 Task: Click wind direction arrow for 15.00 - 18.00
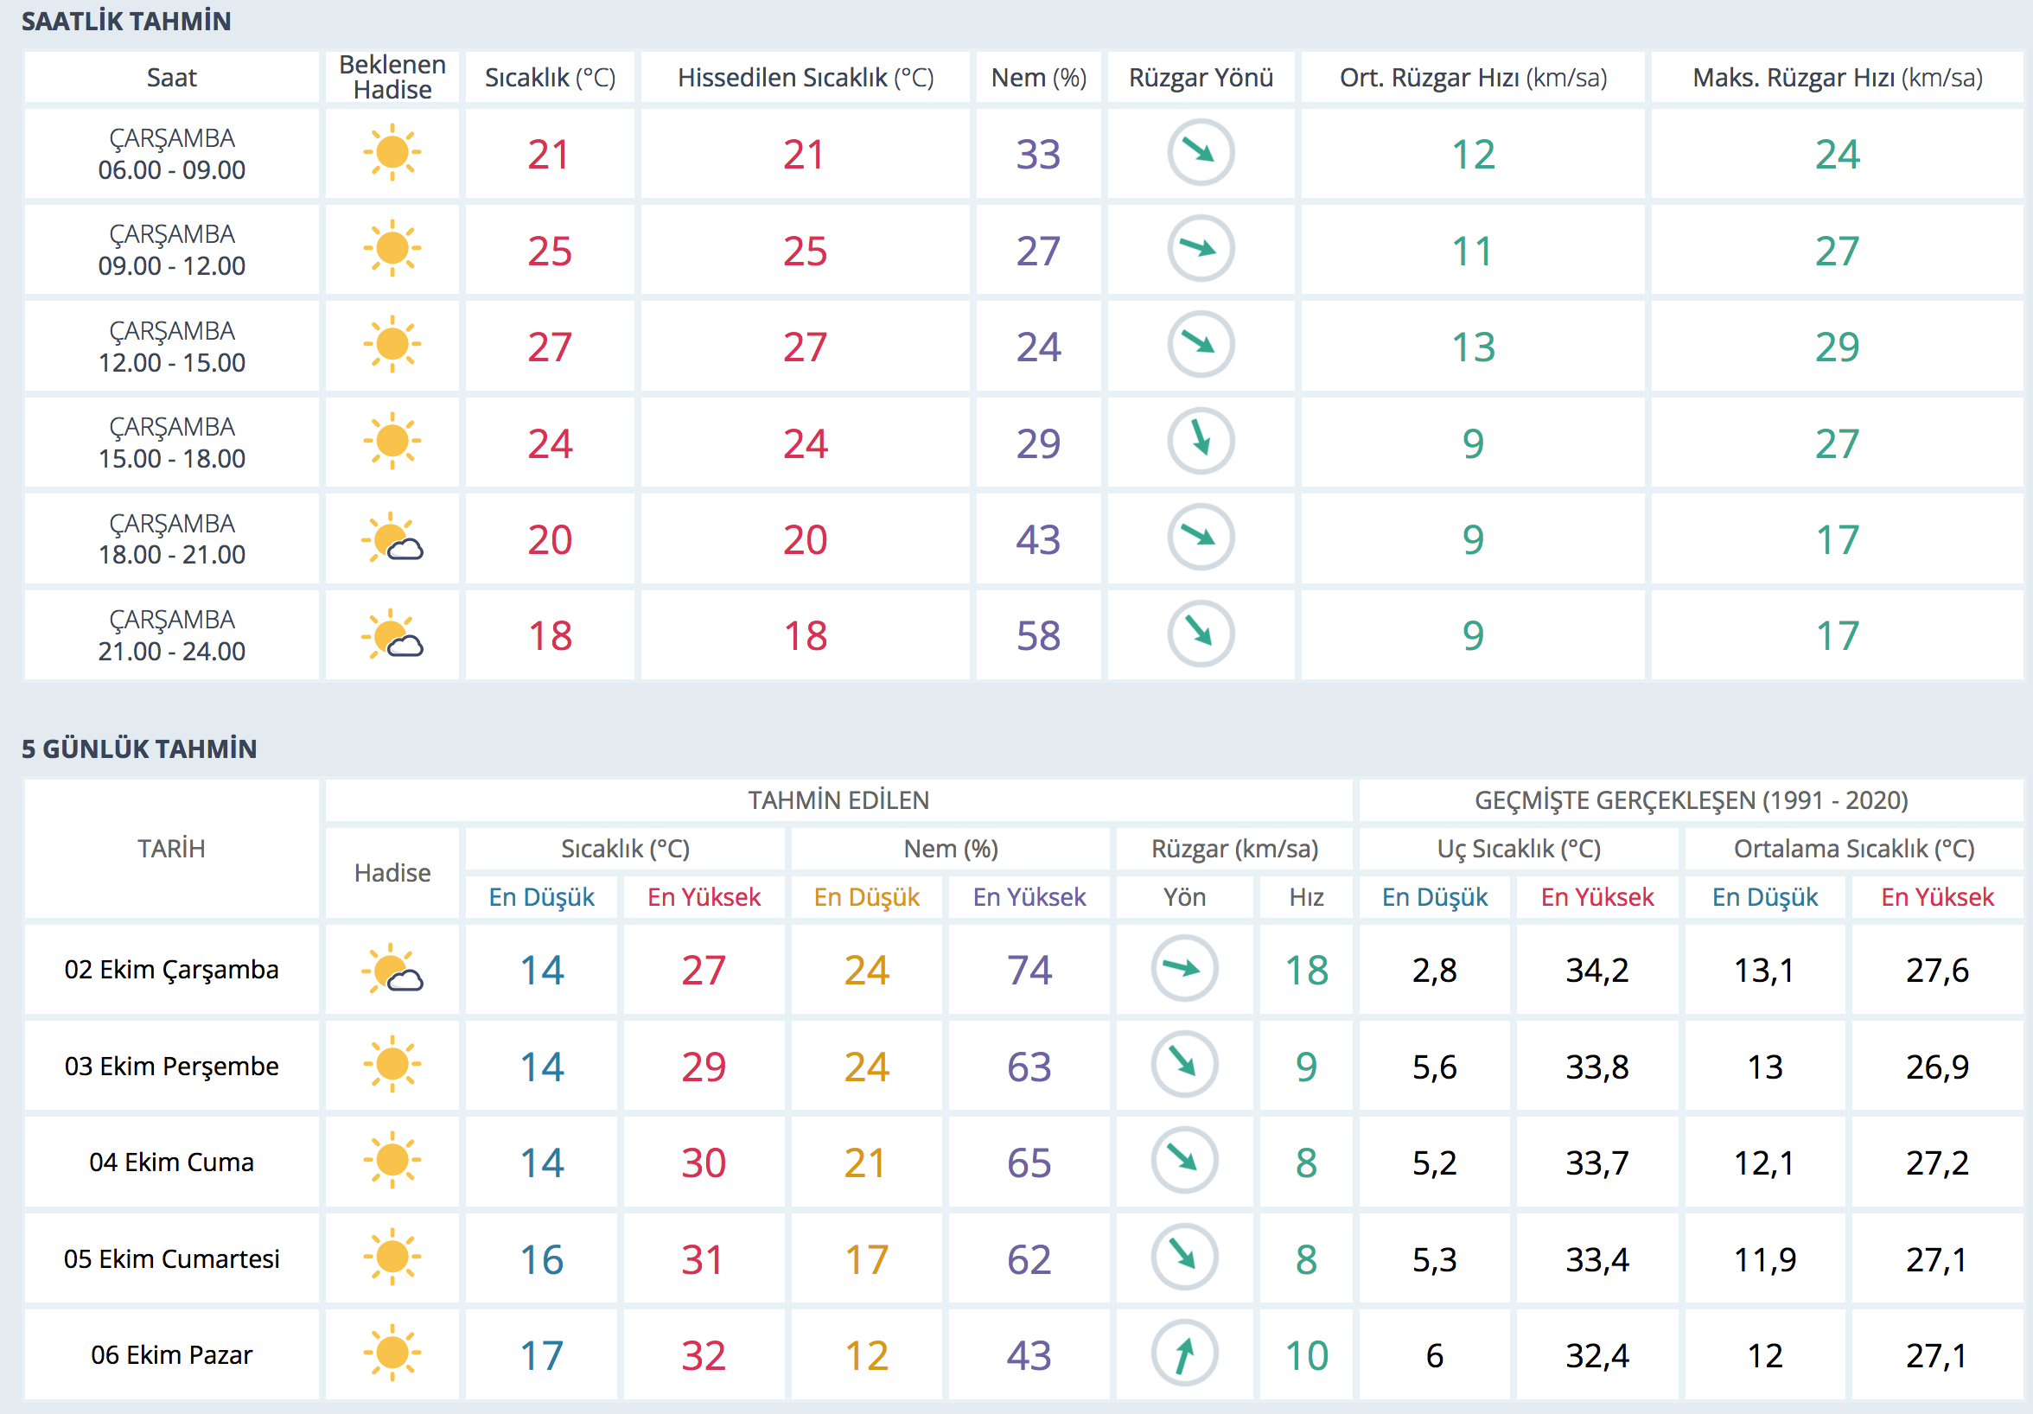coord(1200,441)
